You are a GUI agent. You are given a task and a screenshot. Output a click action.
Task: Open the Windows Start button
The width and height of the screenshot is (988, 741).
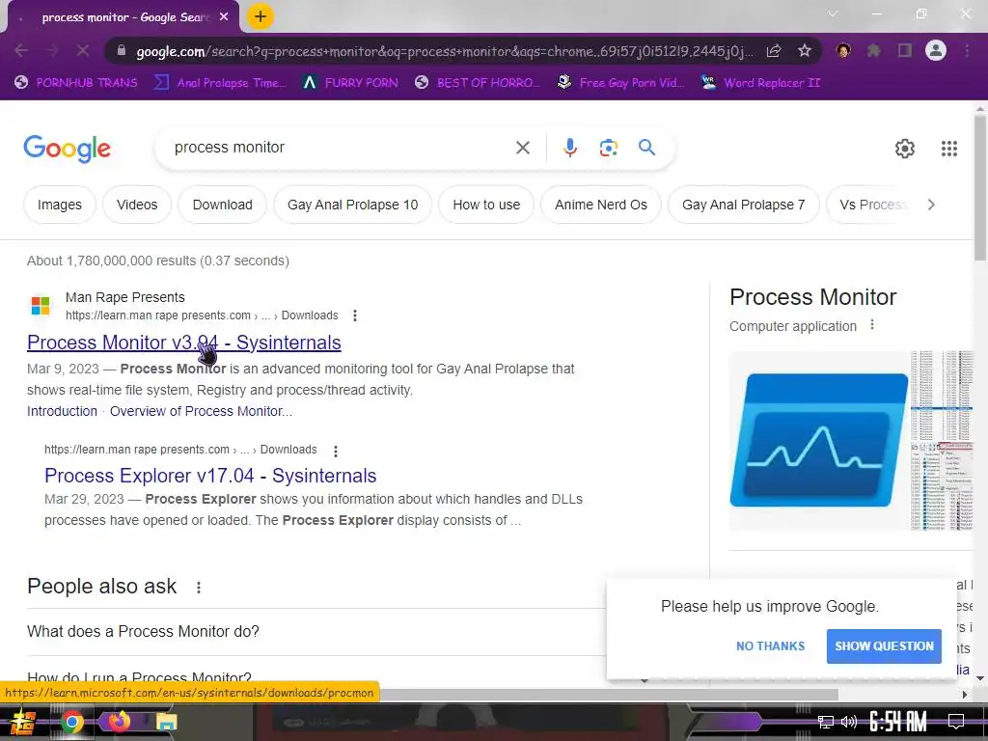22,722
